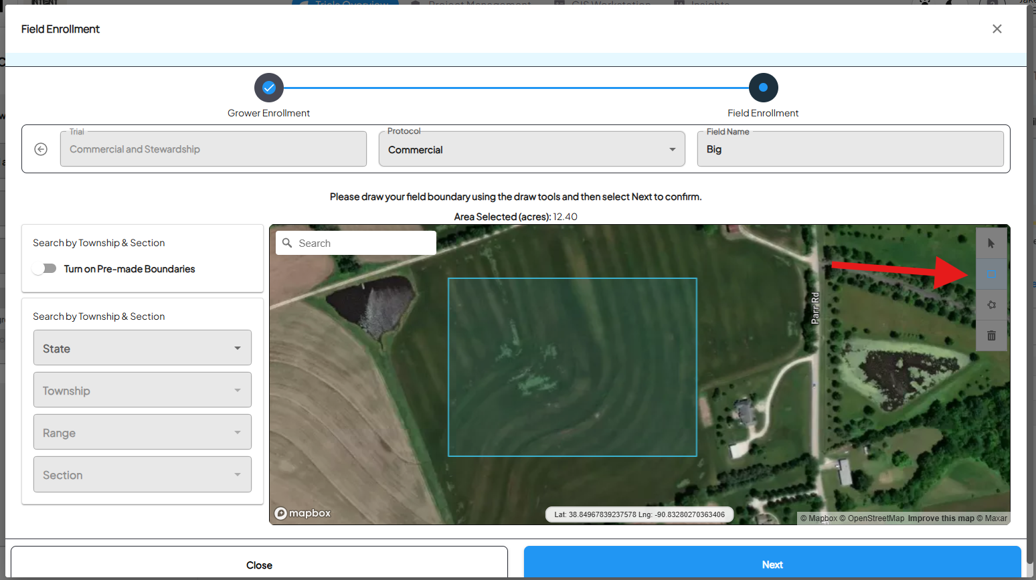1036x580 pixels.
Task: Click the drawn field boundary rectangle
Action: 572,367
